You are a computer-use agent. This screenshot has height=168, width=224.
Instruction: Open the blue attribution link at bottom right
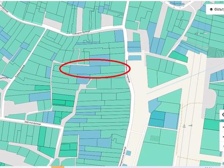[223, 163]
